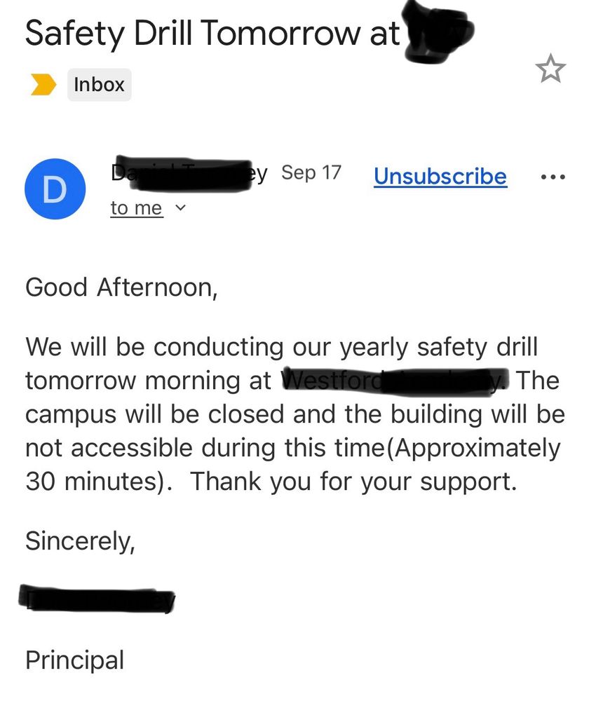Click the "Good Afternoon," greeting line

(121, 287)
